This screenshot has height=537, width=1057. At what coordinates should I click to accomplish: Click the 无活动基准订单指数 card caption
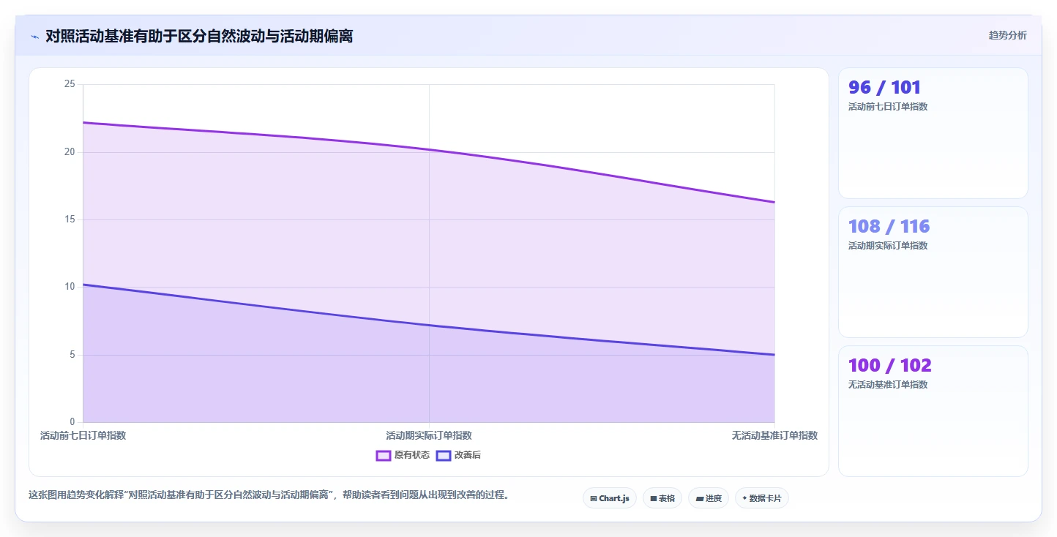click(x=888, y=385)
